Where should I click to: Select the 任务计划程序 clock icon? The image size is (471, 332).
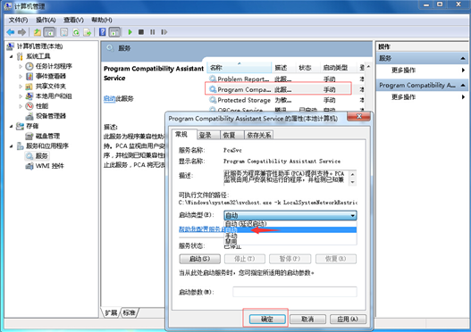pyautogui.click(x=29, y=66)
